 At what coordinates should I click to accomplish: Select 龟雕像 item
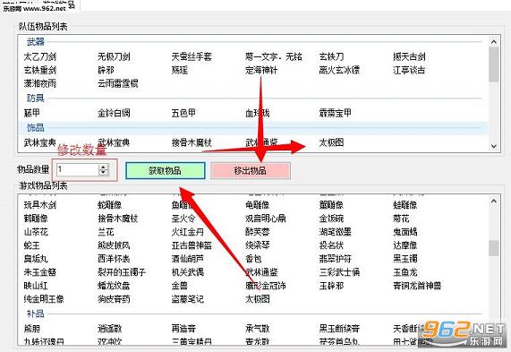tap(258, 205)
